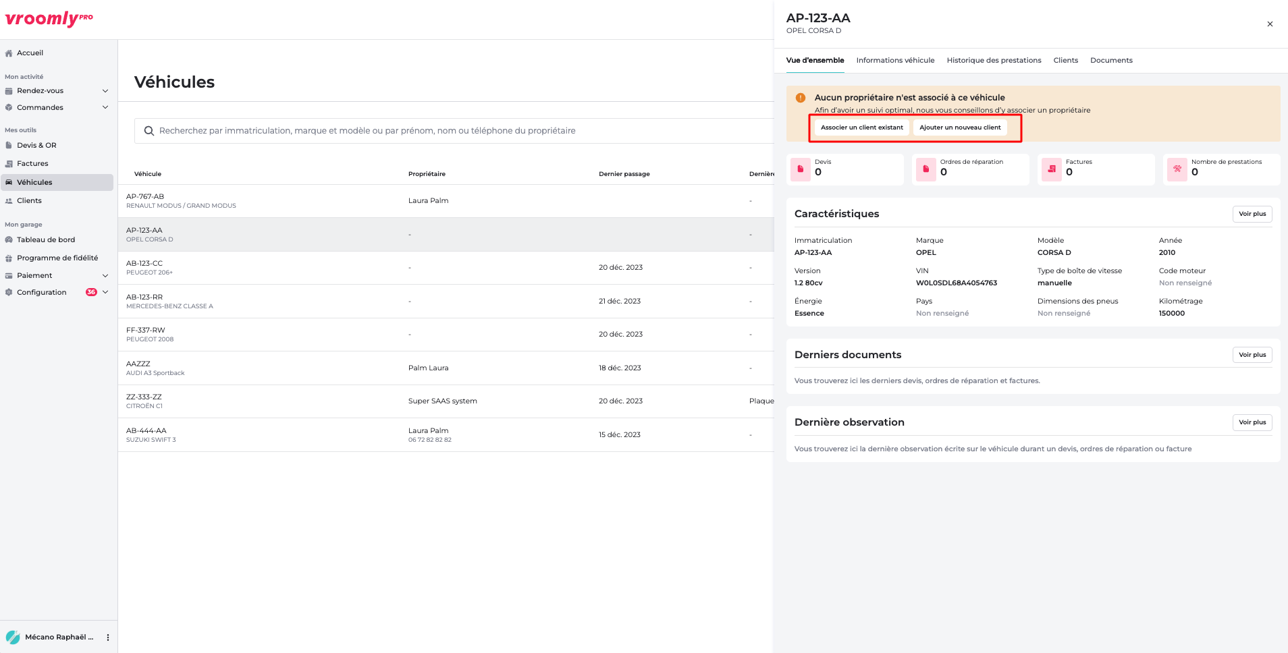Viewport: 1288px width, 653px height.
Task: Expand the Commandes sidebar section
Action: pyautogui.click(x=105, y=108)
